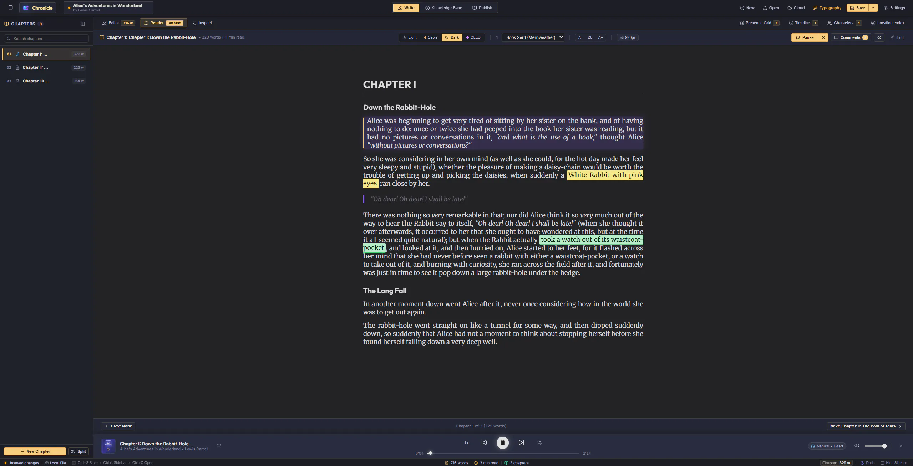Expand the Save options dropdown arrow
The width and height of the screenshot is (913, 466).
[x=873, y=8]
